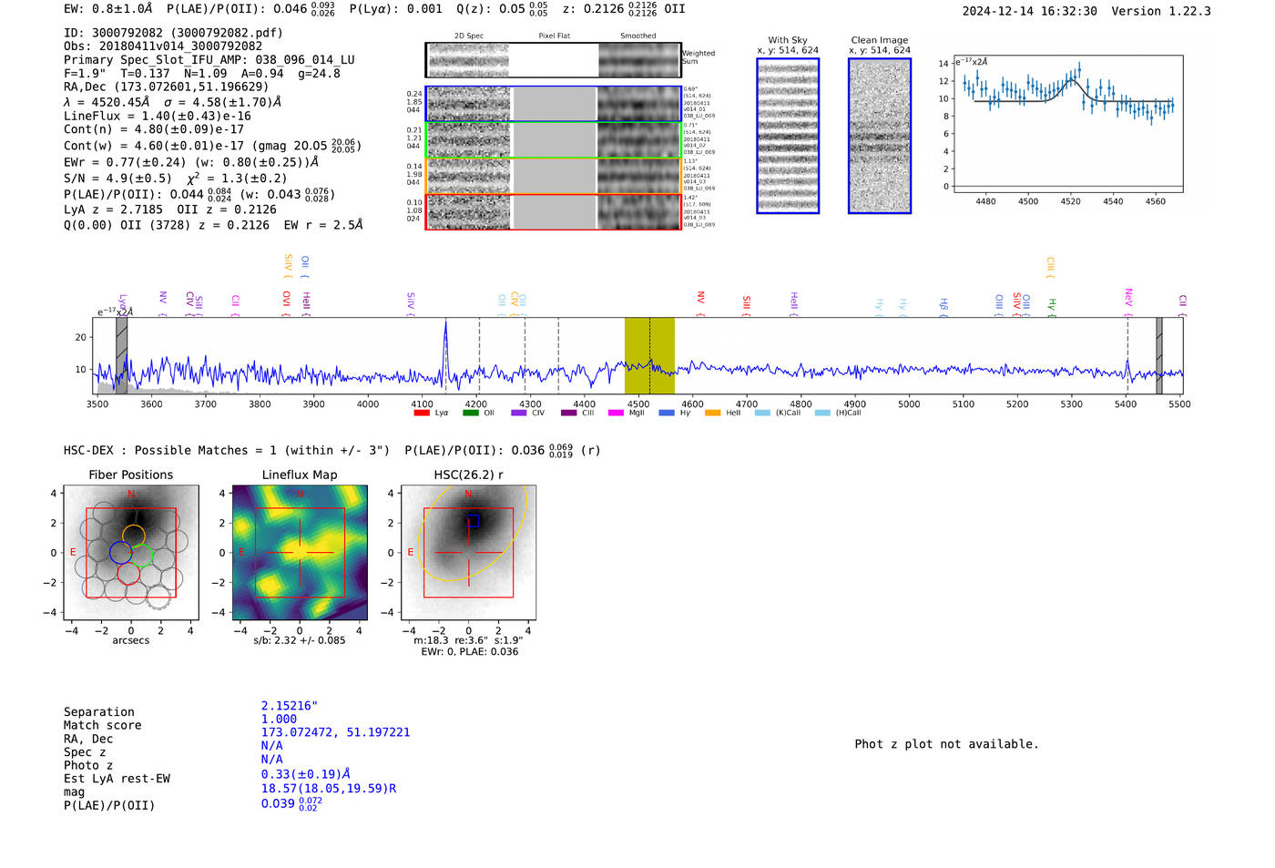The height and width of the screenshot is (868, 1275).
Task: Click the orange fiber circle in Fiber Positions
Action: click(133, 536)
